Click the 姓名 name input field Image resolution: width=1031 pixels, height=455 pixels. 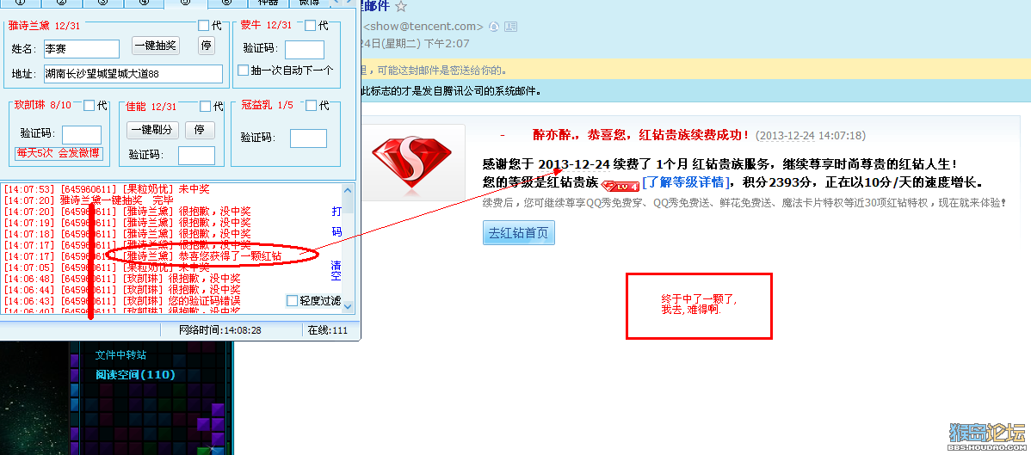(82, 49)
